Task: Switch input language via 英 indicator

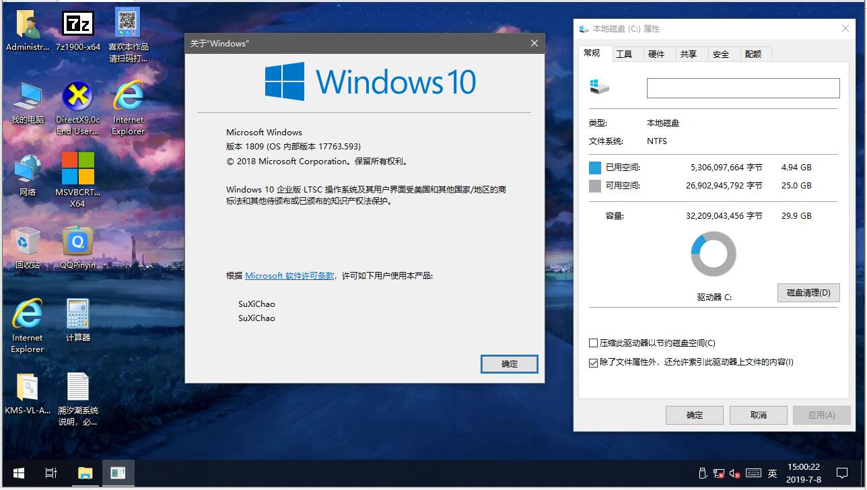Action: click(x=772, y=473)
